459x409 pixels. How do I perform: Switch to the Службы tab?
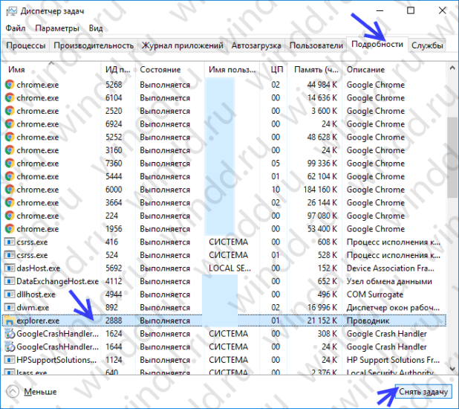click(x=427, y=45)
